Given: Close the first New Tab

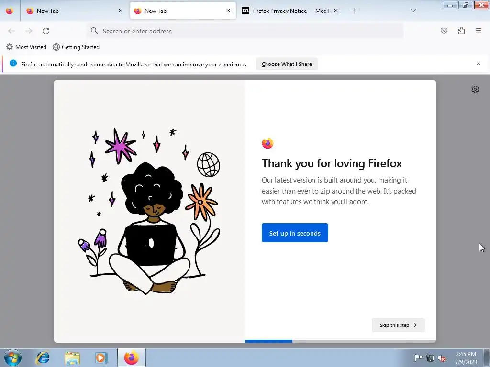Looking at the screenshot, I should tap(121, 11).
